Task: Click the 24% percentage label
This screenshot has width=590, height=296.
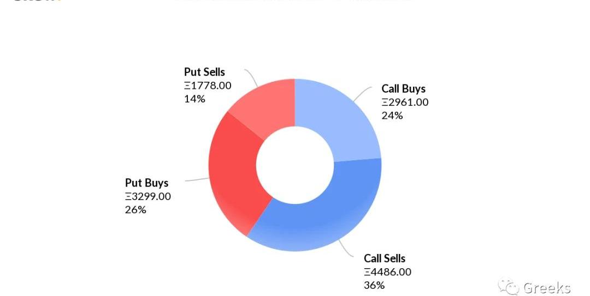Action: 392,116
